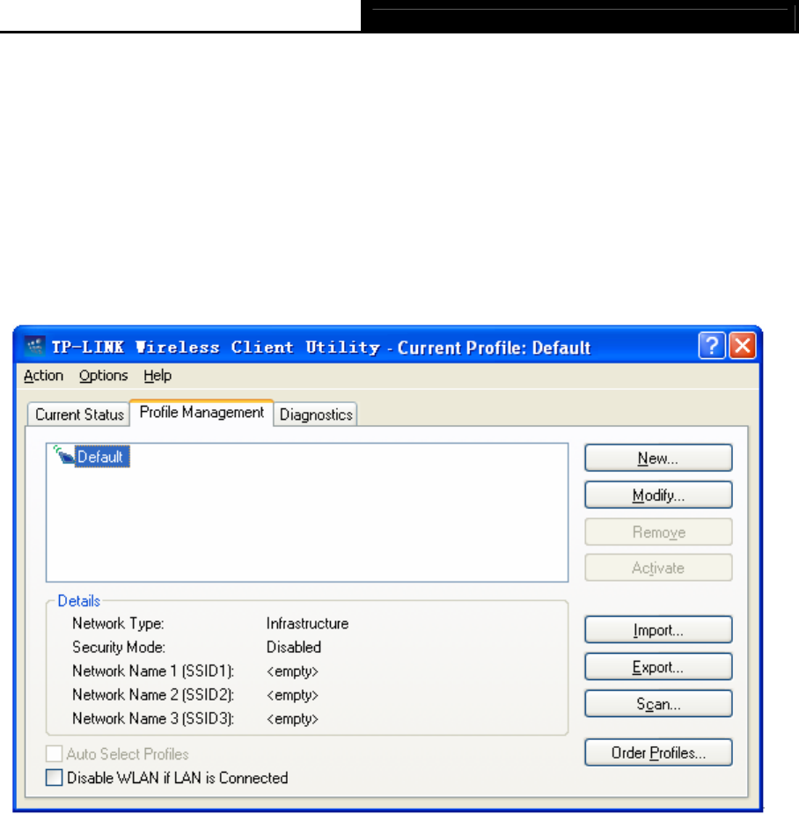Close the Wireless Client Utility window
Image resolution: width=799 pixels, height=814 pixels.
743,346
